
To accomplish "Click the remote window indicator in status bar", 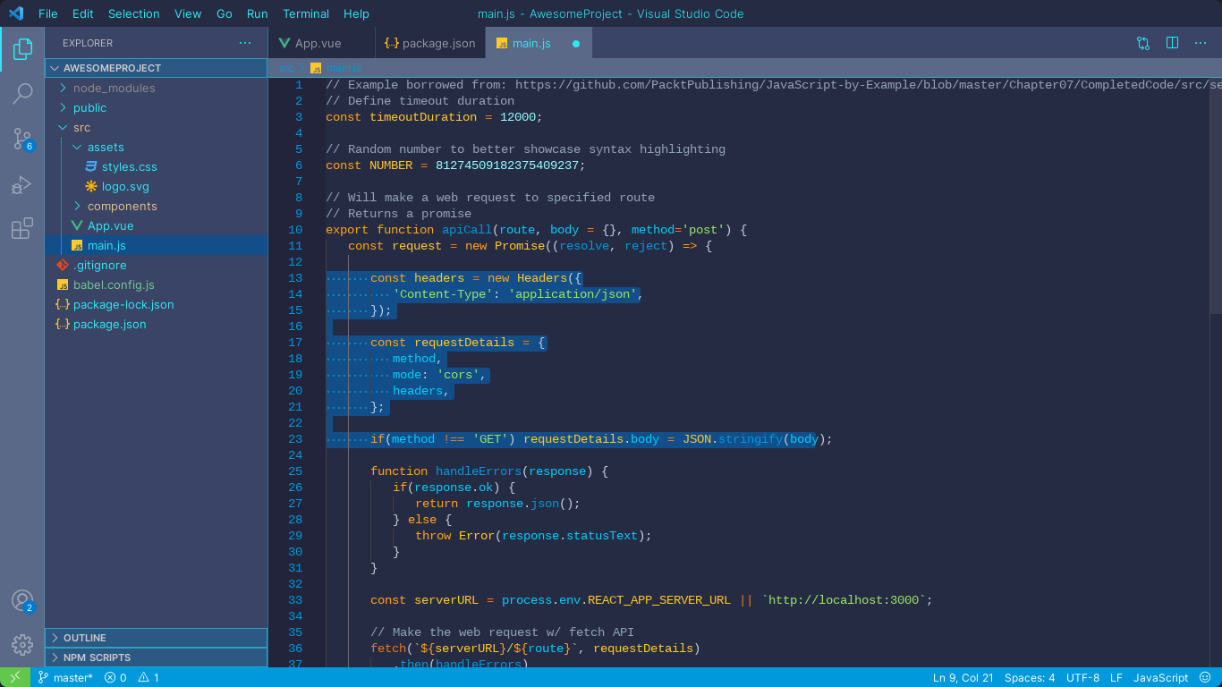I will click(15, 677).
